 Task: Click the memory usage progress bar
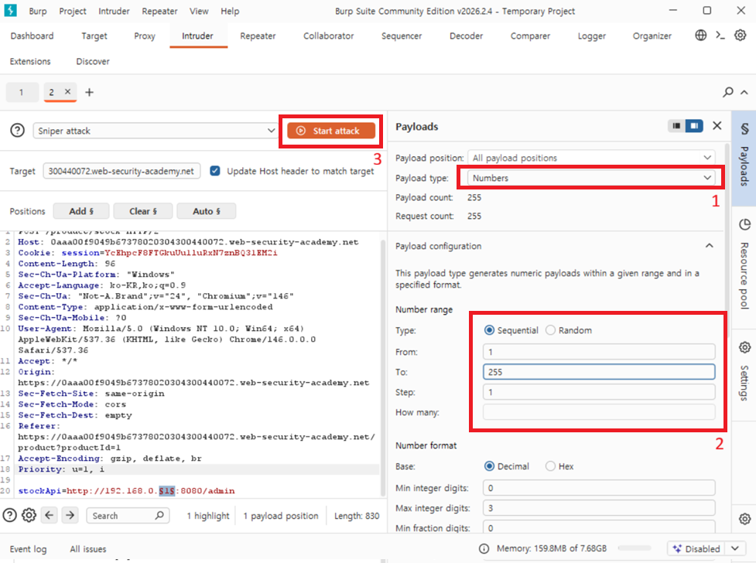pyautogui.click(x=635, y=548)
